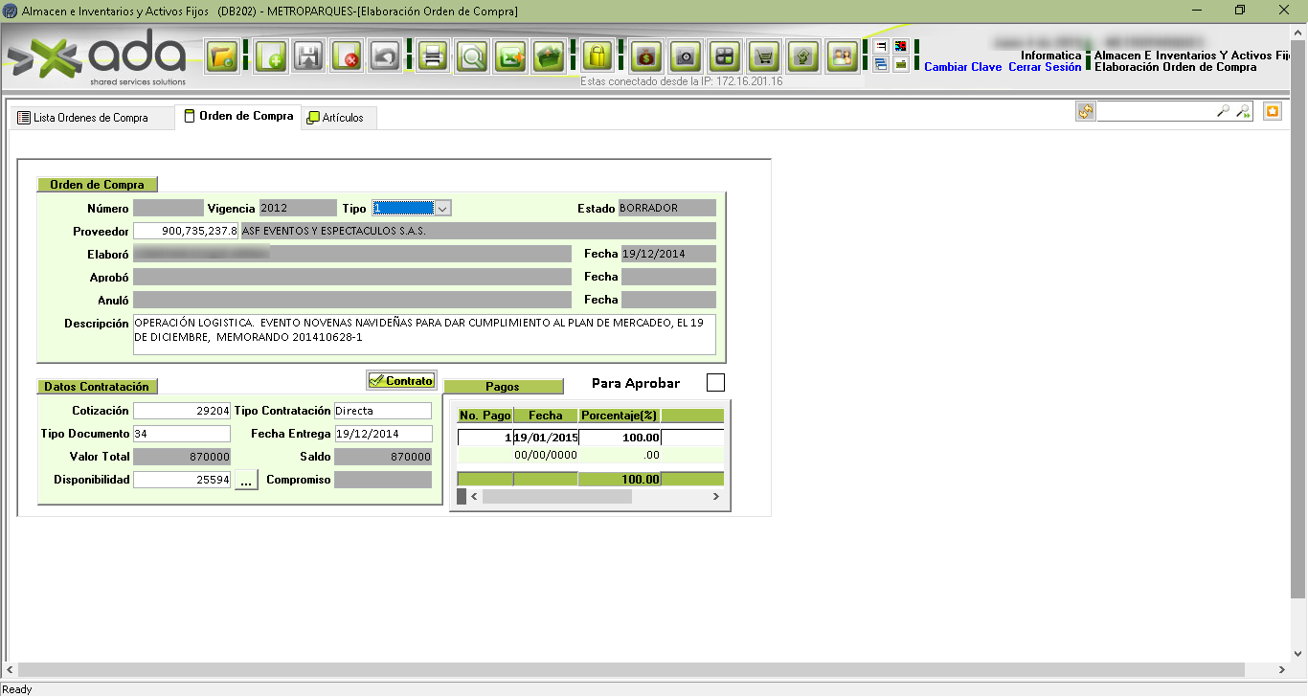This screenshot has width=1308, height=697.
Task: Click the delete document icon with red X
Action: point(346,57)
